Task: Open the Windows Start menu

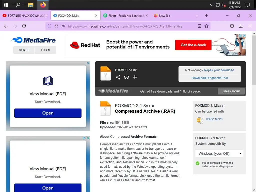Action: pos(6,5)
